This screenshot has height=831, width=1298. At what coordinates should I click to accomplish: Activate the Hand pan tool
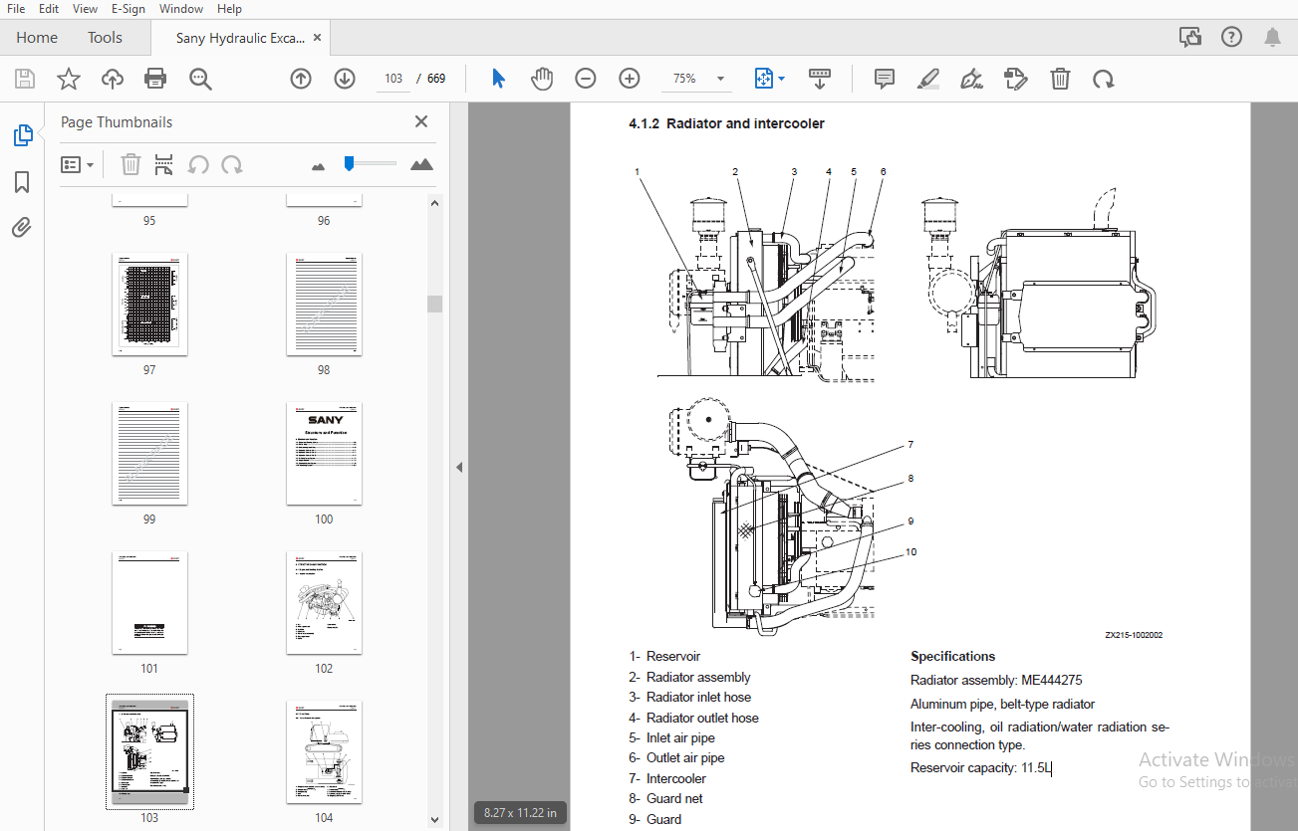click(541, 79)
